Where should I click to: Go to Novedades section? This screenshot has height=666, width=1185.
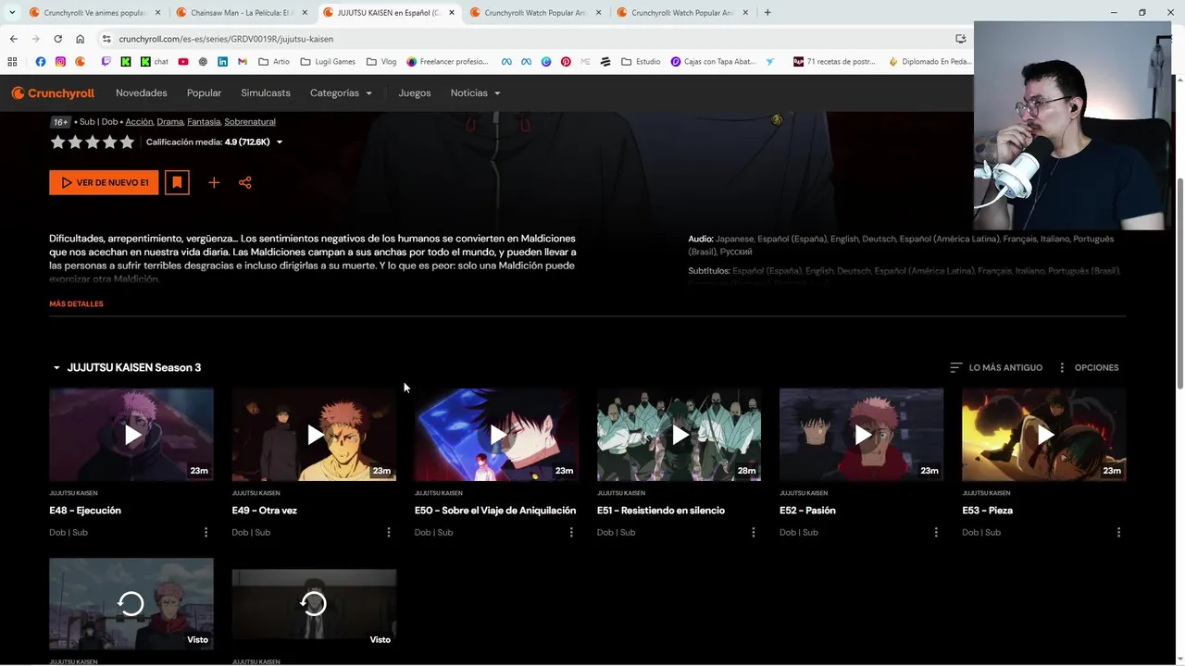tap(142, 93)
